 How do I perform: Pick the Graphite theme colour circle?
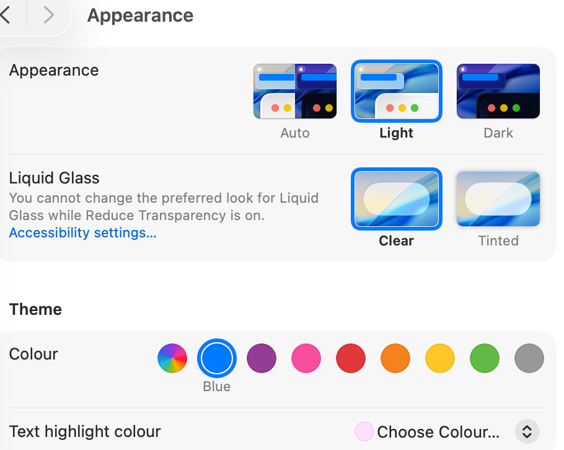coord(529,358)
